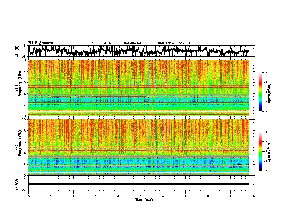
Task: Click the ch.1(V) waveform trace panel
Action: click(x=141, y=51)
